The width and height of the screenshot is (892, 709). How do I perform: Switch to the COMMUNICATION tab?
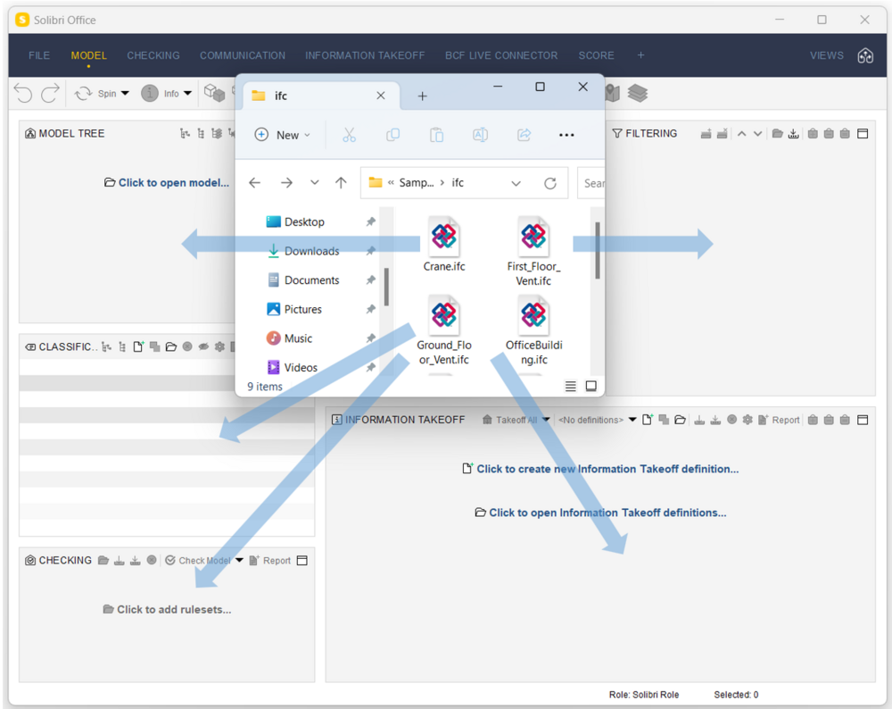click(243, 55)
